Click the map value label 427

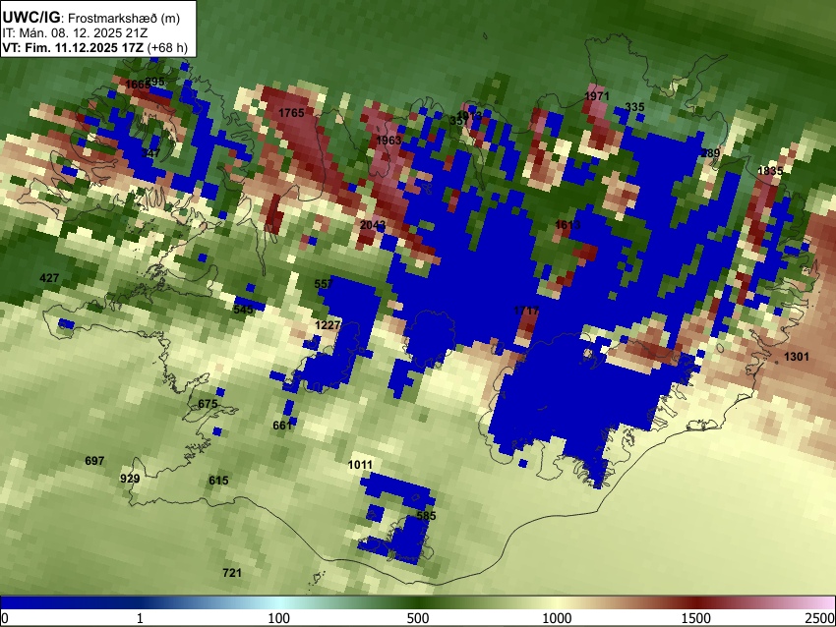coord(49,278)
